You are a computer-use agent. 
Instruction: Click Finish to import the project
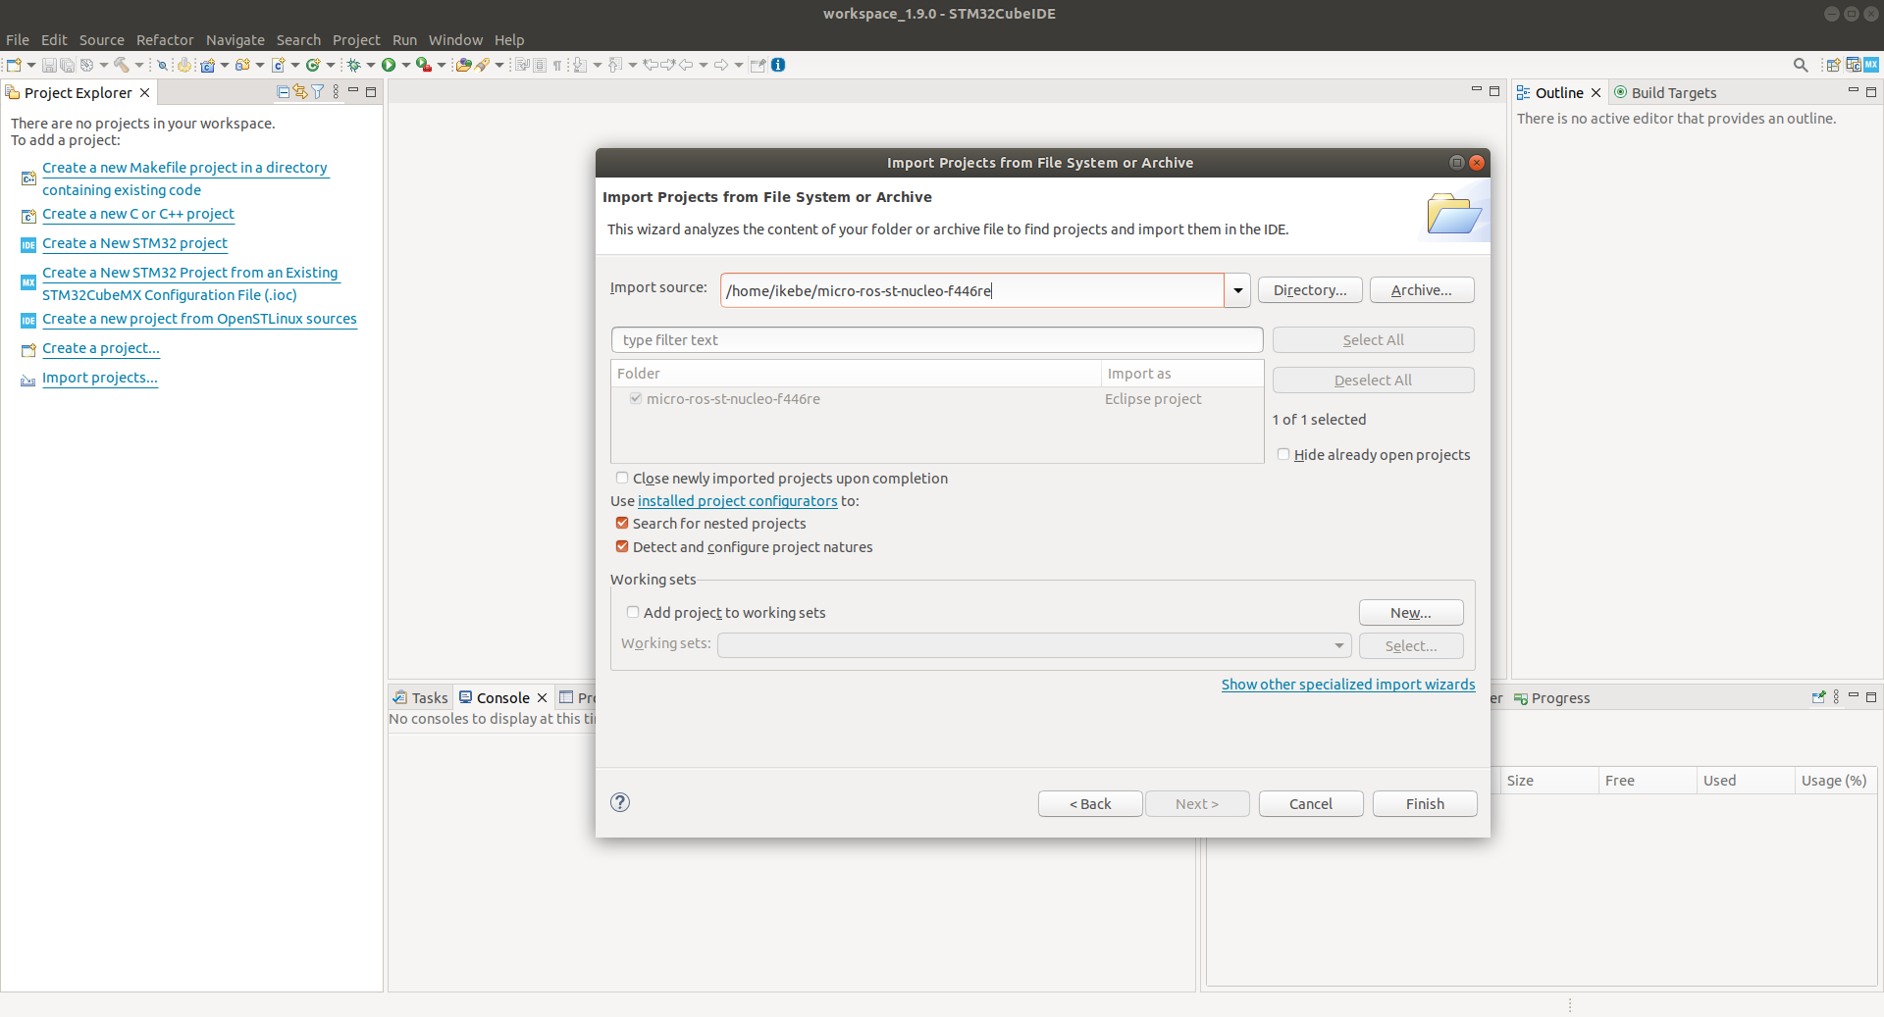click(1425, 804)
